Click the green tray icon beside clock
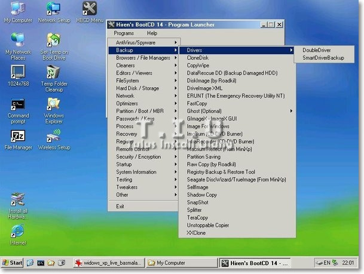 [x=335, y=263]
